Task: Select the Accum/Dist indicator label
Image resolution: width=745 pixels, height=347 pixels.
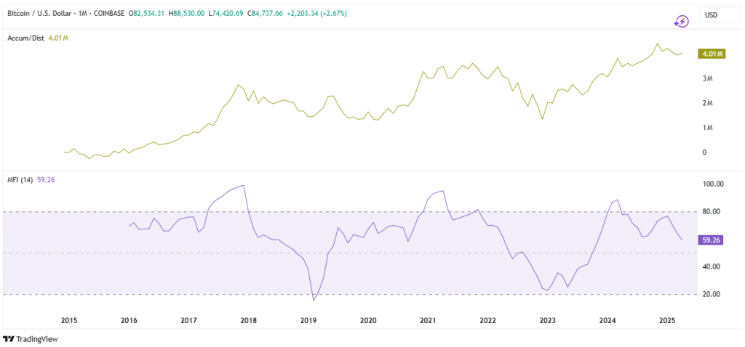Action: click(27, 38)
